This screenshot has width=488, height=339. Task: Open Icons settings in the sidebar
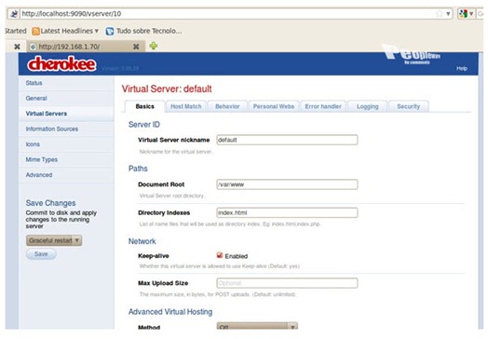click(33, 144)
